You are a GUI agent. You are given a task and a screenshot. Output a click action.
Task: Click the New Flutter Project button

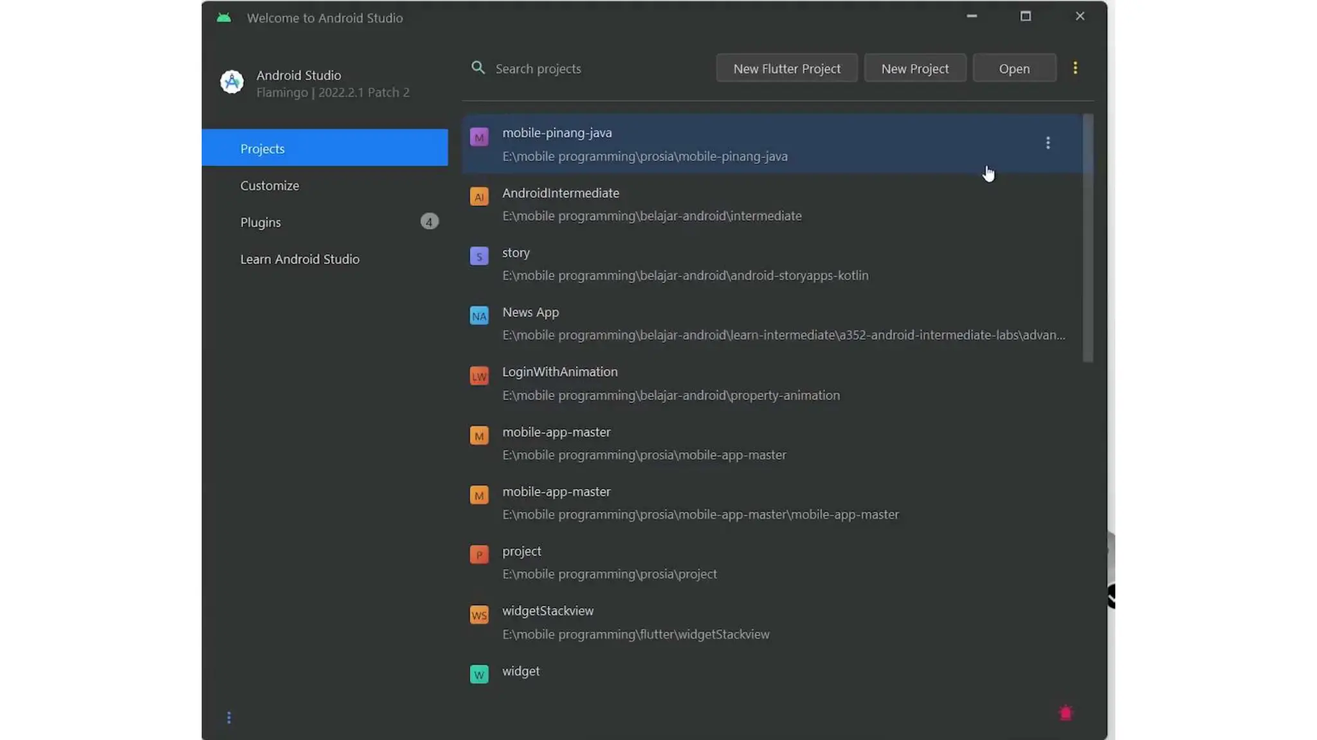[786, 68]
